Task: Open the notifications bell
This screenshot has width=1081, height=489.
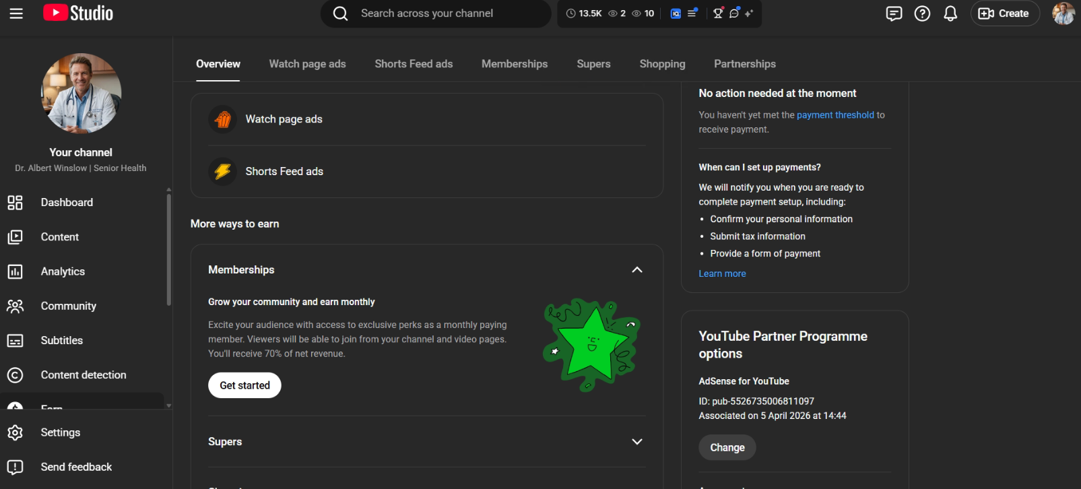Action: coord(950,13)
